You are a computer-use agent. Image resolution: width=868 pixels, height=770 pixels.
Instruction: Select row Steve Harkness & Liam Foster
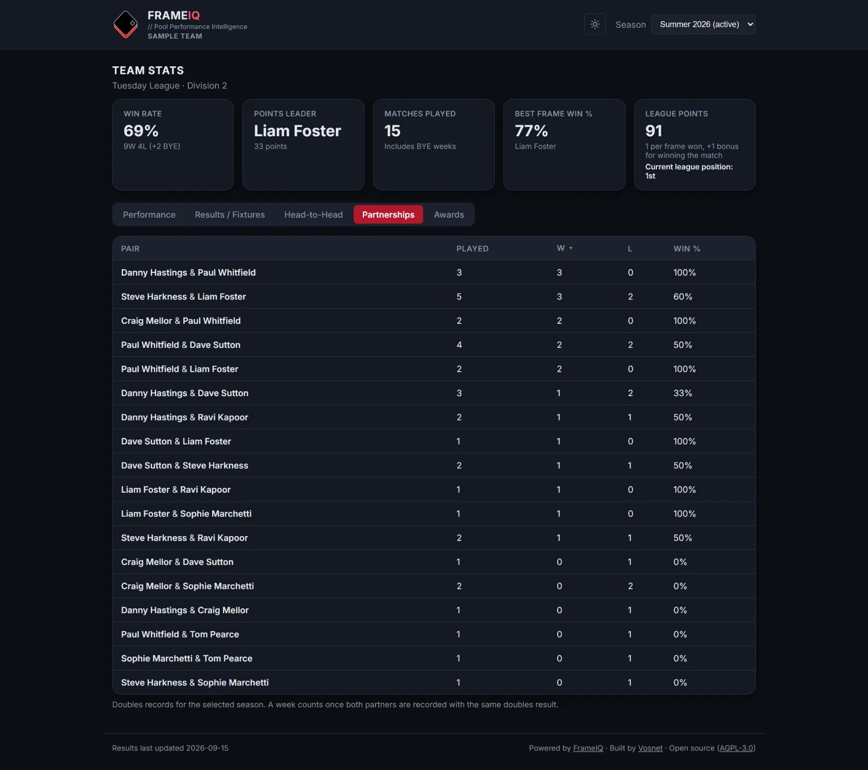click(433, 296)
